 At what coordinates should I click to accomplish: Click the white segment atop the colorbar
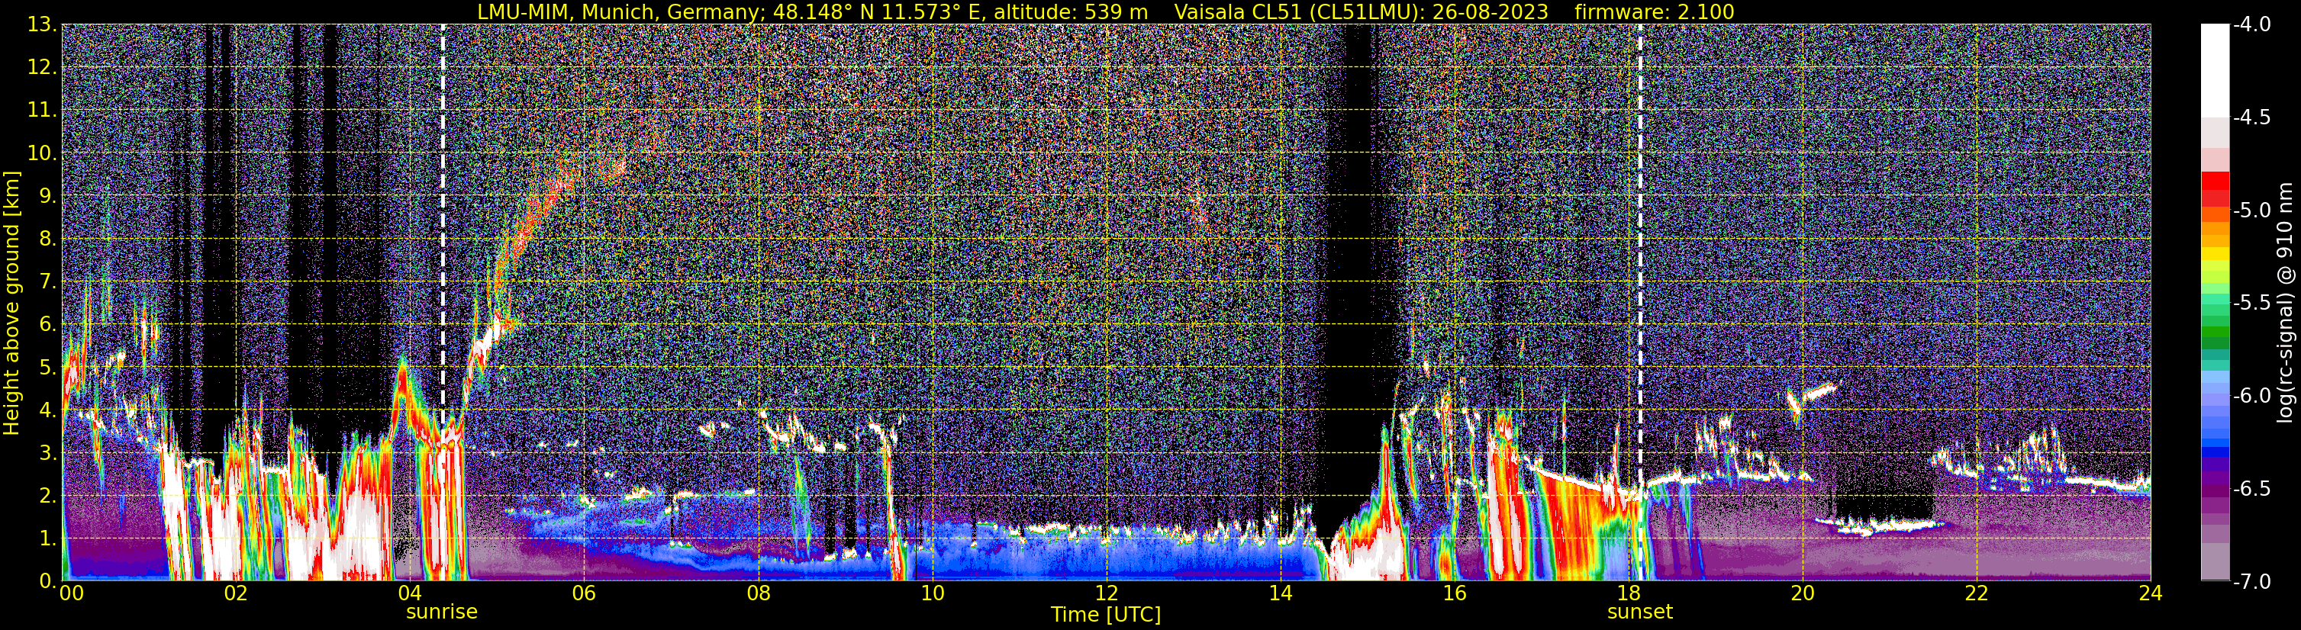click(x=2214, y=72)
